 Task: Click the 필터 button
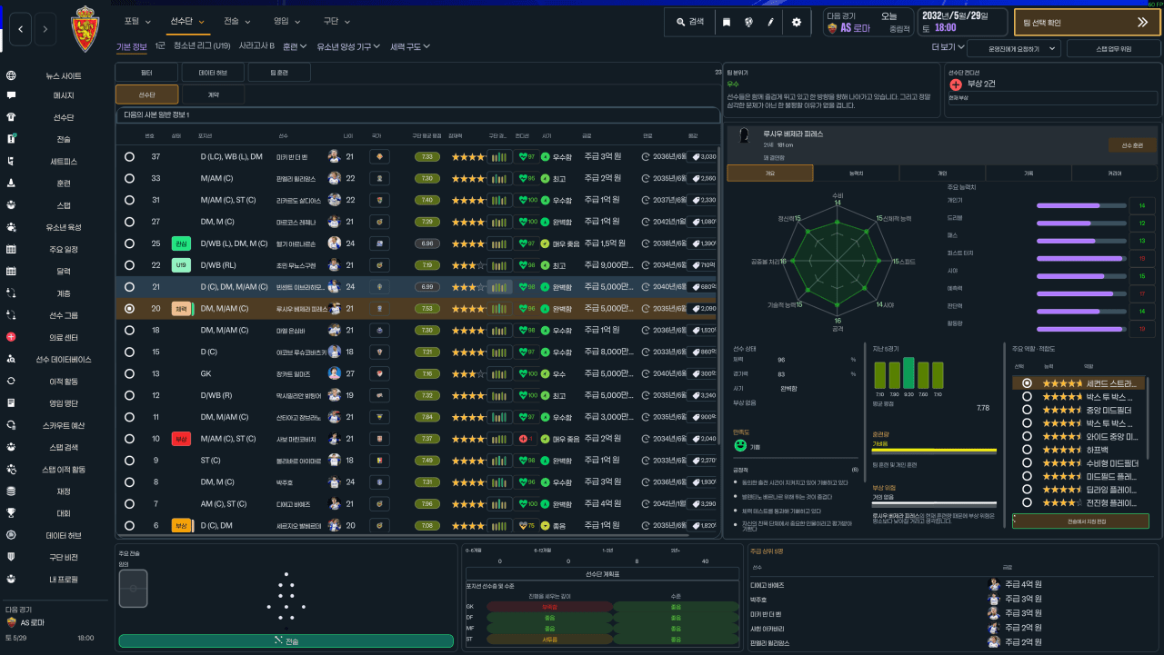146,72
